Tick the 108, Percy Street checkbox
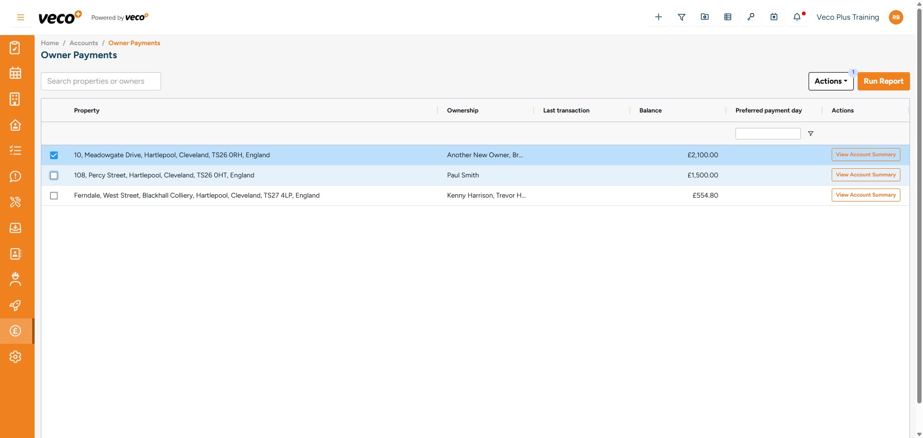Screen dimensions: 923x438 (54, 175)
